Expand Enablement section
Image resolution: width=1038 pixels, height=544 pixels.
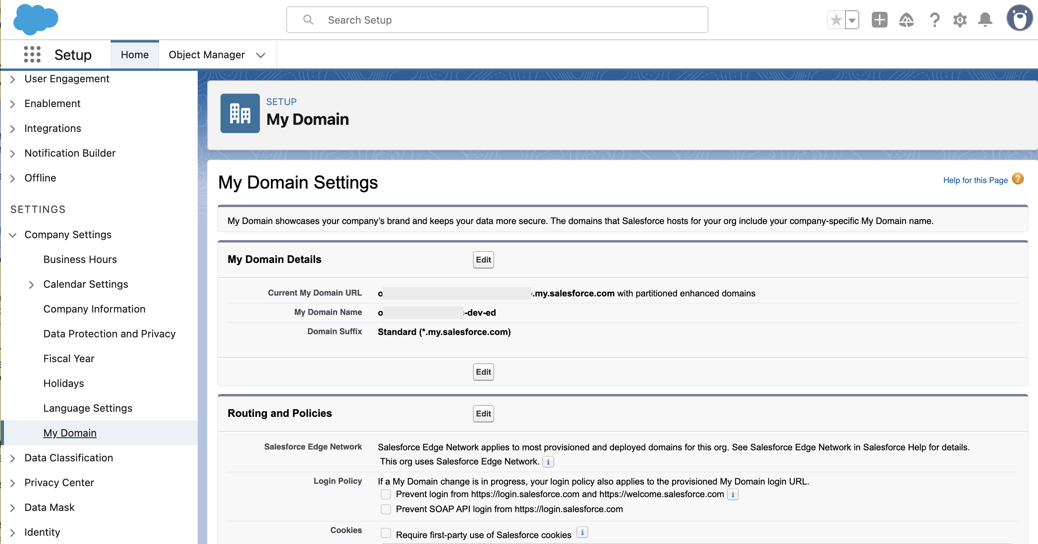pos(13,104)
